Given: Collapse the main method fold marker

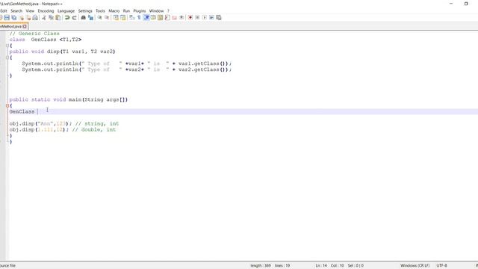Looking at the screenshot, I should point(7,105).
